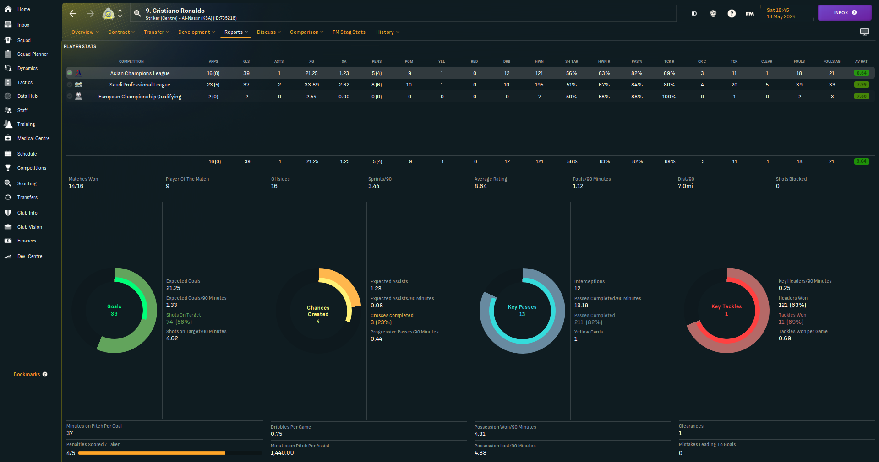Go back with the back arrow
The image size is (879, 462).
73,14
